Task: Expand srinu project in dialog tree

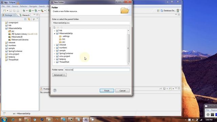Action: pyautogui.click(x=55, y=57)
